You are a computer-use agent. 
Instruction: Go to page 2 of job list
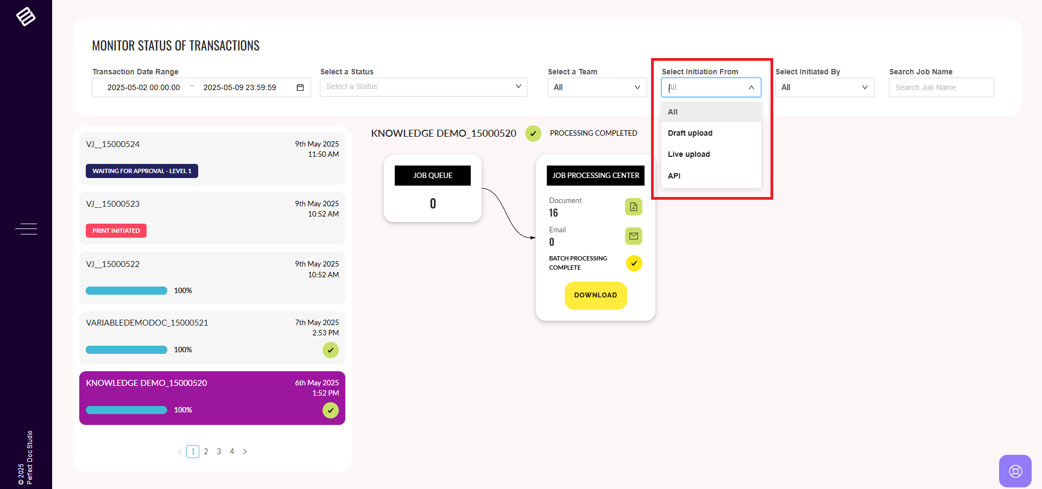click(206, 452)
